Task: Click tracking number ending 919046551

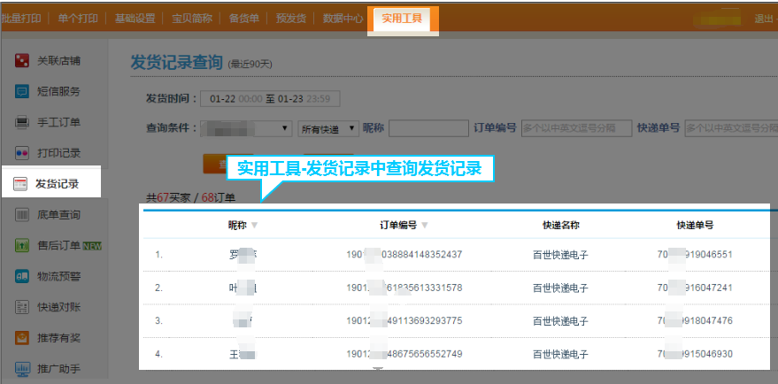Action: coord(695,255)
